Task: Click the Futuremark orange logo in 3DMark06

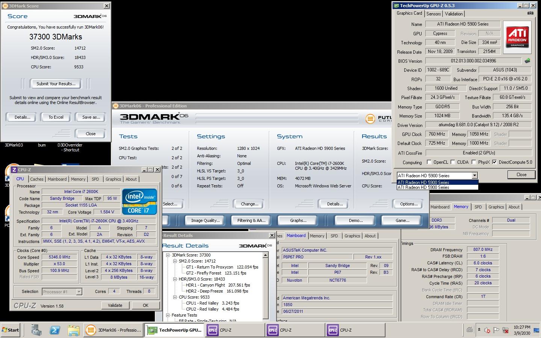Action: coord(370,119)
